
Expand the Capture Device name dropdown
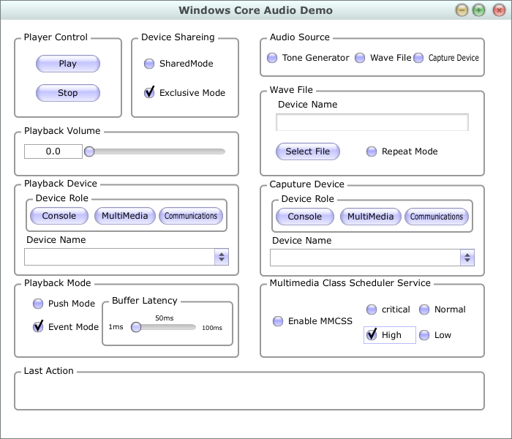(x=467, y=258)
